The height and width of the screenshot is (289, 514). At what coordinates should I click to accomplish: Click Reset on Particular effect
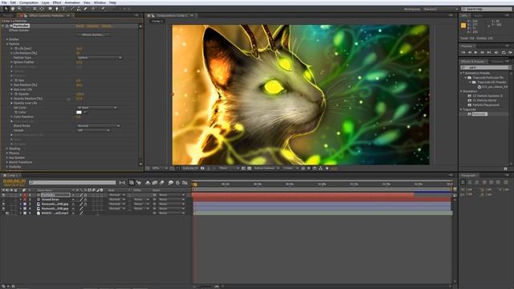click(x=80, y=26)
